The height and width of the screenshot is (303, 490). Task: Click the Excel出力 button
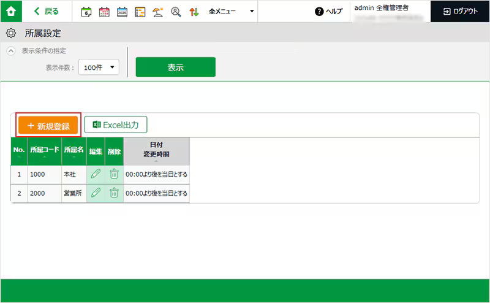click(116, 125)
